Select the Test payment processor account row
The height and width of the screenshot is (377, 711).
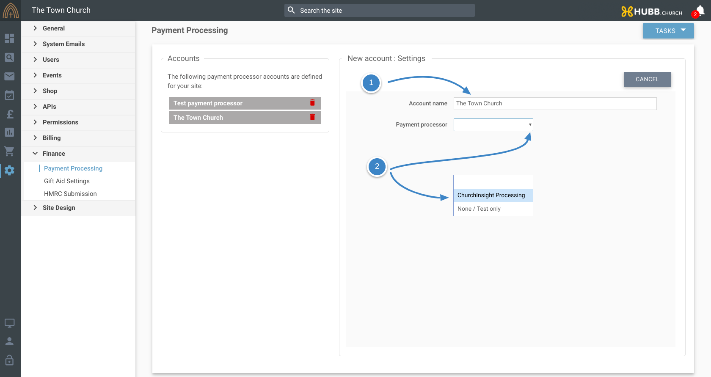coord(245,103)
